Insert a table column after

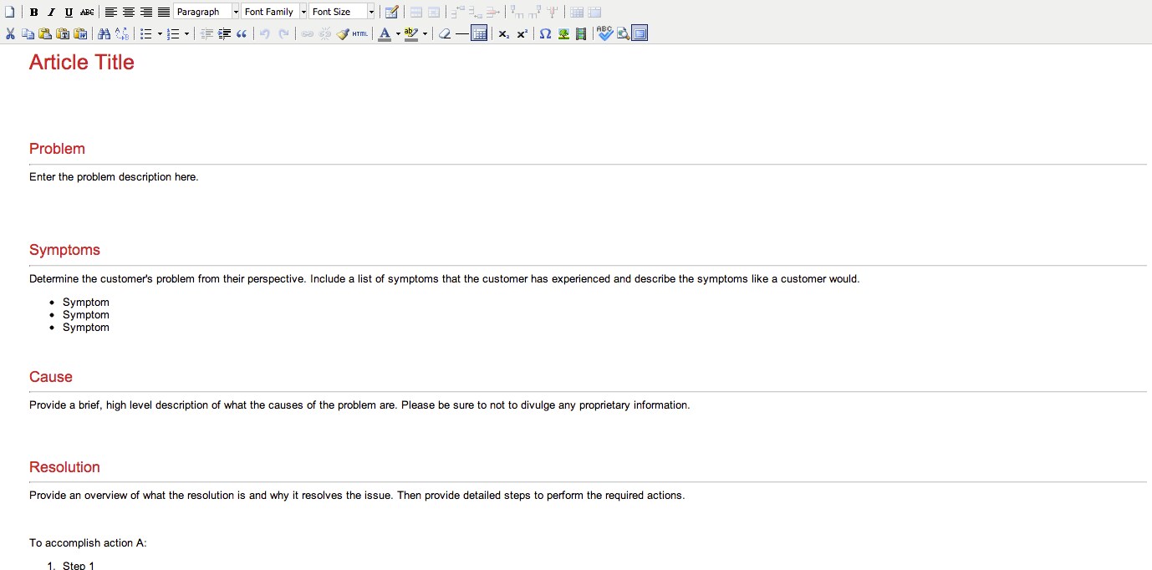534,12
